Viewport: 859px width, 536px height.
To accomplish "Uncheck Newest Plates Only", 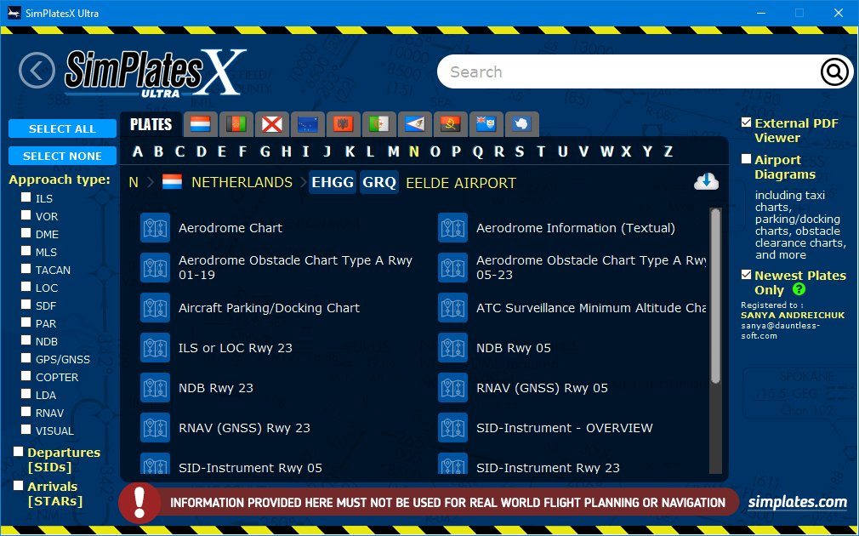I will [x=746, y=275].
